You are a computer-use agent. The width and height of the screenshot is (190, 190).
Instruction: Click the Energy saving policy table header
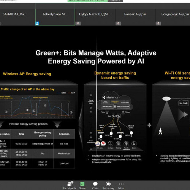(43, 134)
